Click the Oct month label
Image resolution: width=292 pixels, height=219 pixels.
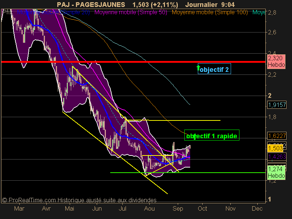(x=203, y=208)
